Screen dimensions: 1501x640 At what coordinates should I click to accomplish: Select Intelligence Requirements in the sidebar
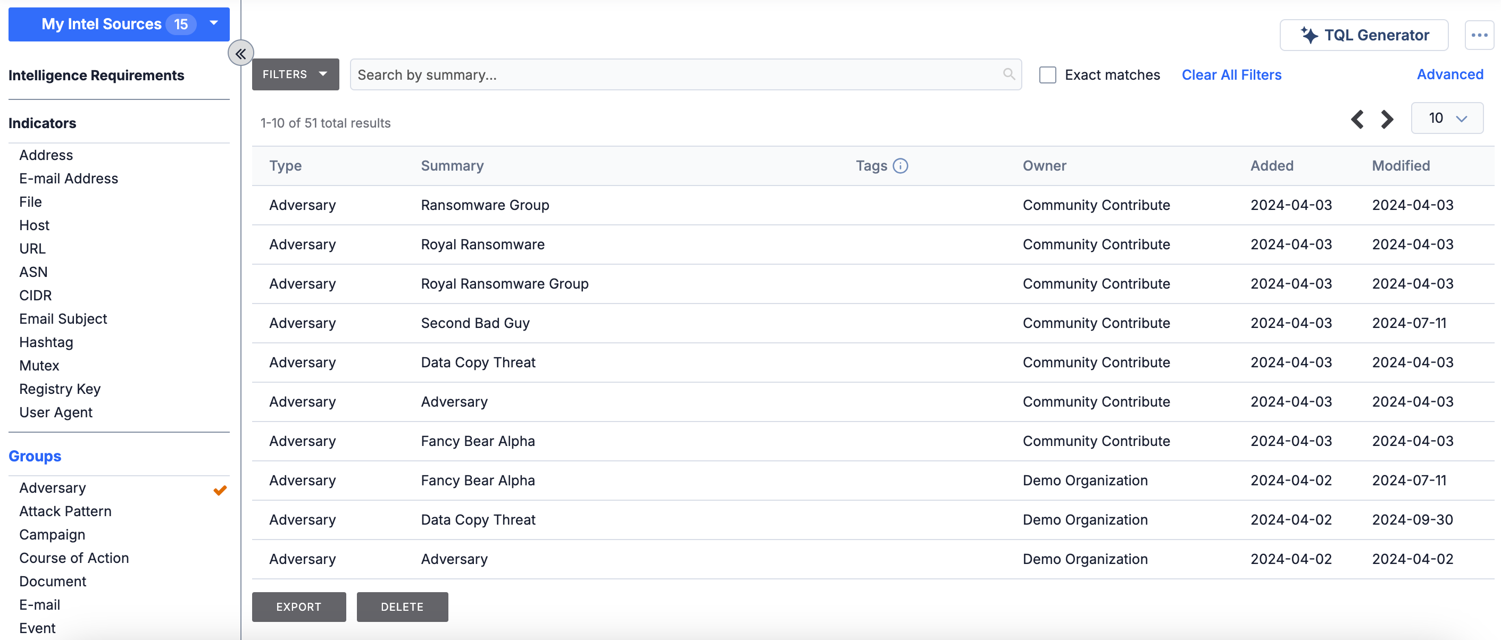click(96, 75)
